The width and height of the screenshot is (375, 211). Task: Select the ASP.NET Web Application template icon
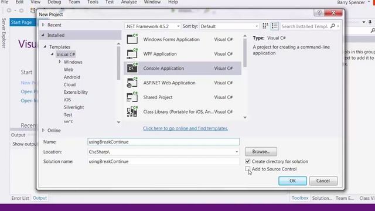click(132, 83)
